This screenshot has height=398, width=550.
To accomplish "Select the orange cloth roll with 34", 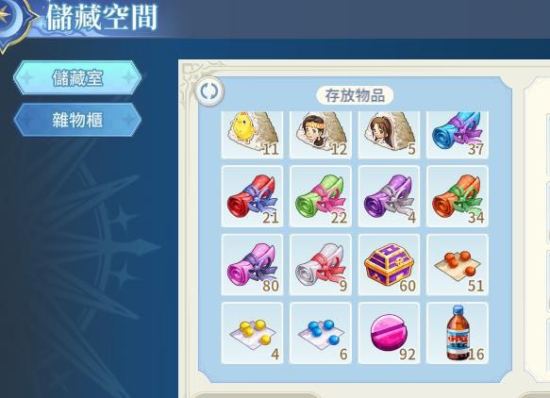I will 458,196.
